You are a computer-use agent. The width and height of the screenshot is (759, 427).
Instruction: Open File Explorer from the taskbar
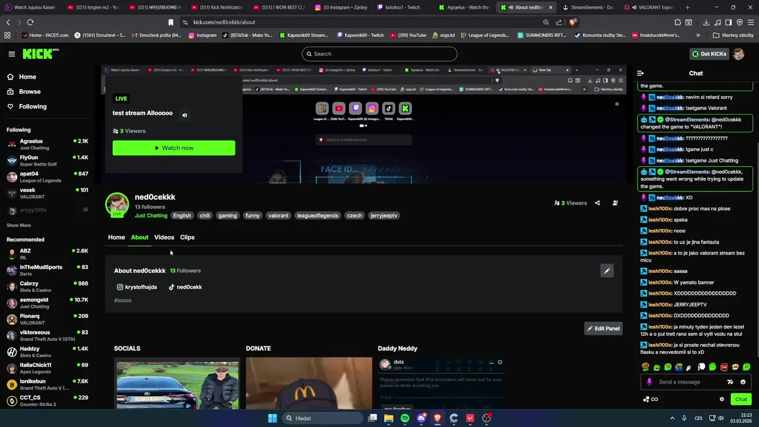point(388,418)
